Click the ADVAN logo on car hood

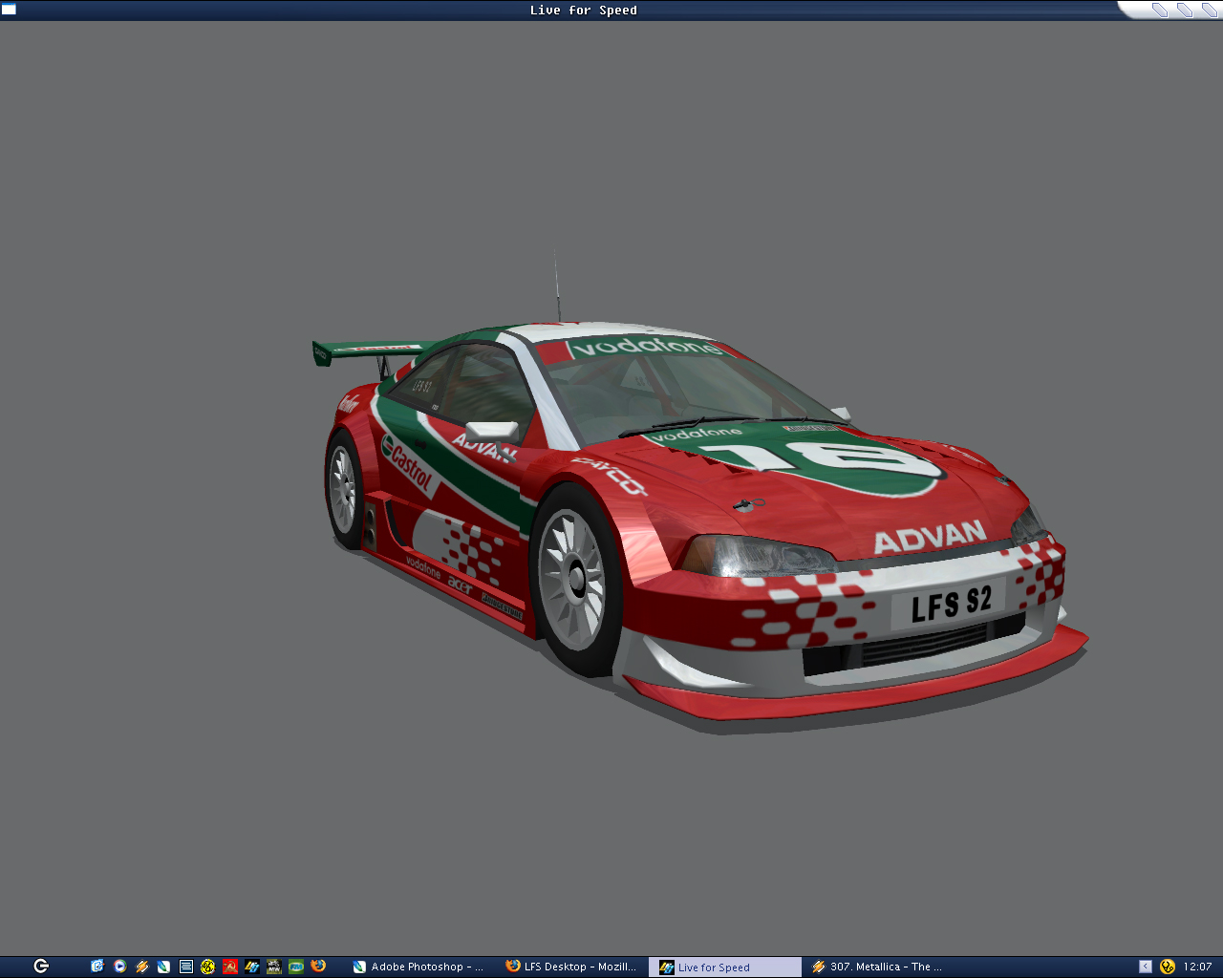point(930,537)
